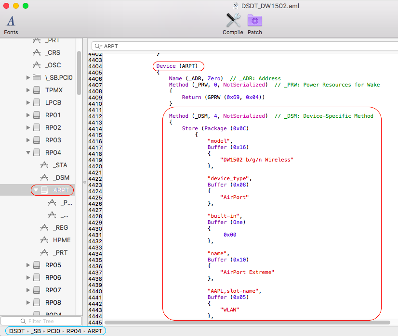
Task: Expand the RP01 tree node
Action: (28, 115)
